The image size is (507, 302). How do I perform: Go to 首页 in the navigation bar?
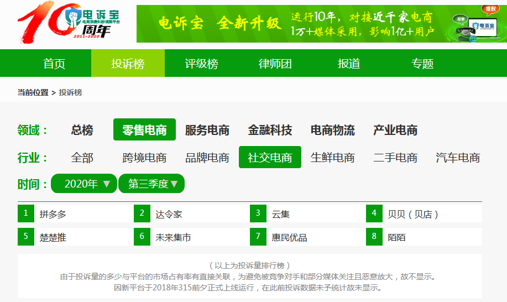(x=54, y=64)
